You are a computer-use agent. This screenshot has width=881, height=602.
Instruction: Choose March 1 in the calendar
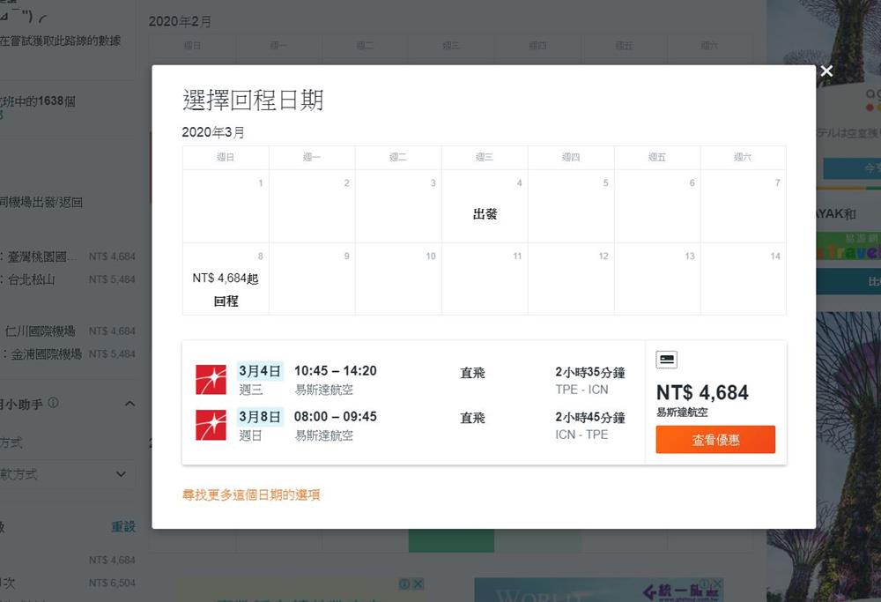[226, 206]
